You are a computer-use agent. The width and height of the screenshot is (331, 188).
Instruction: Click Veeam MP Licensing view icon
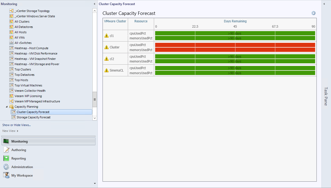[x=11, y=96]
